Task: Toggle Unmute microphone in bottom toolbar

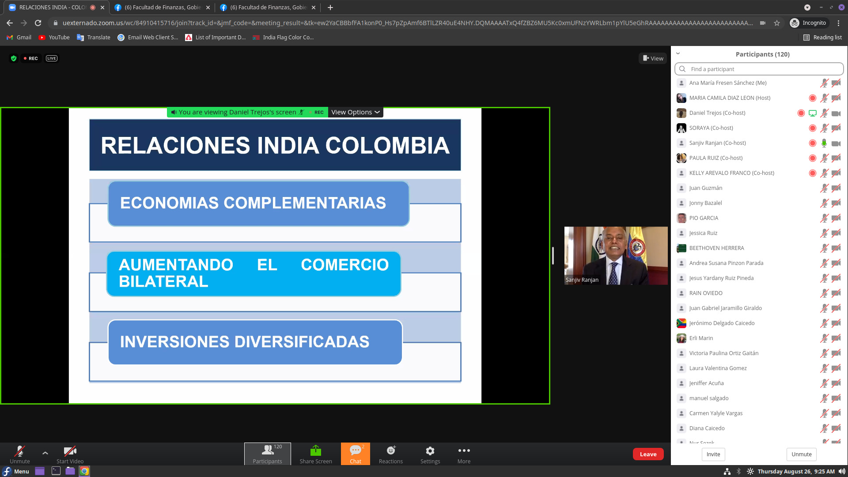Action: click(x=19, y=452)
